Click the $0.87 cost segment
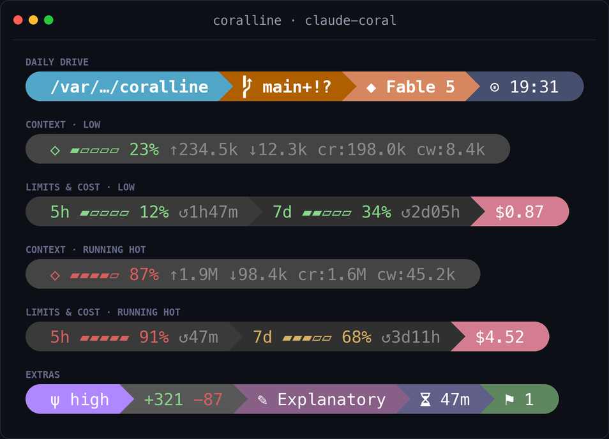The image size is (609, 439). pos(520,212)
